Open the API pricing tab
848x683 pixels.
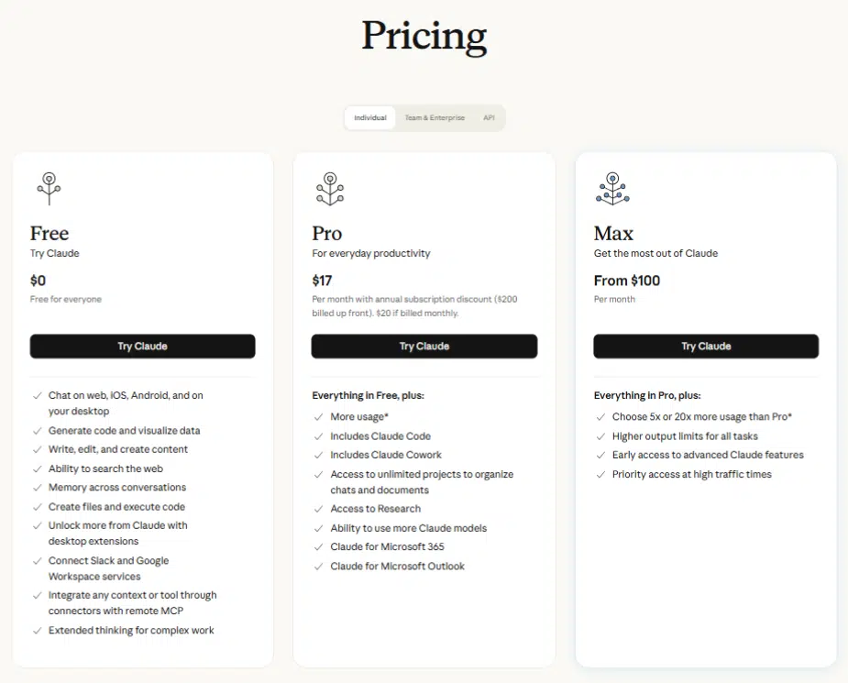click(x=489, y=118)
